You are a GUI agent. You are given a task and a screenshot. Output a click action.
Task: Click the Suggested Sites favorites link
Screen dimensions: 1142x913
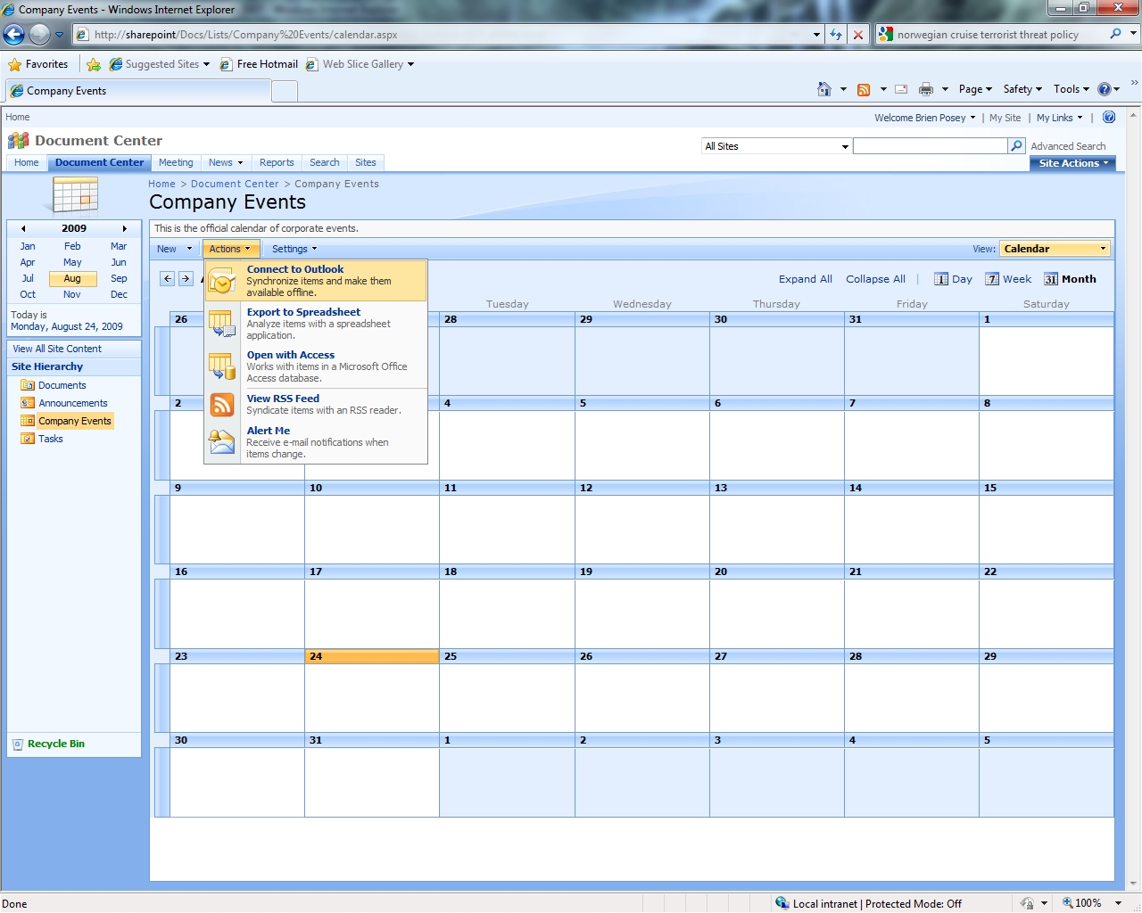pos(160,64)
